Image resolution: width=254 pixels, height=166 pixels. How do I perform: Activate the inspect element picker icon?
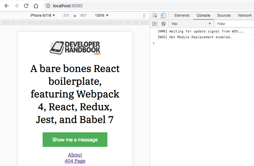155,15
